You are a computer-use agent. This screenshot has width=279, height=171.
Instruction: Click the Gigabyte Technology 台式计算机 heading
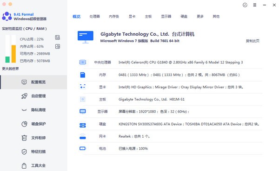(147, 34)
